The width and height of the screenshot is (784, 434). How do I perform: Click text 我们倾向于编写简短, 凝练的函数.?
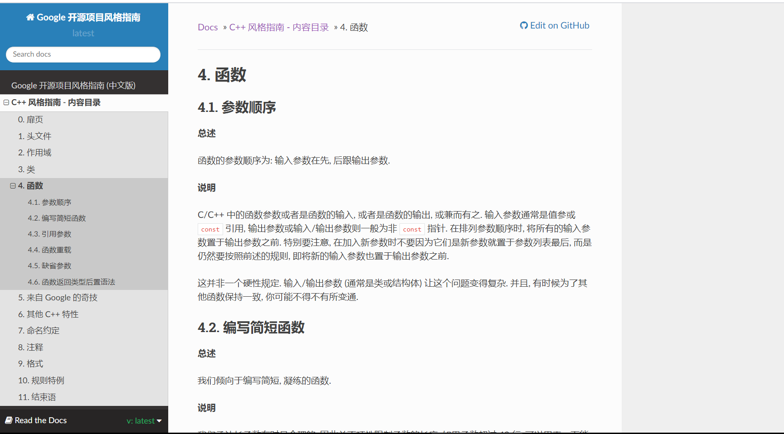(264, 381)
